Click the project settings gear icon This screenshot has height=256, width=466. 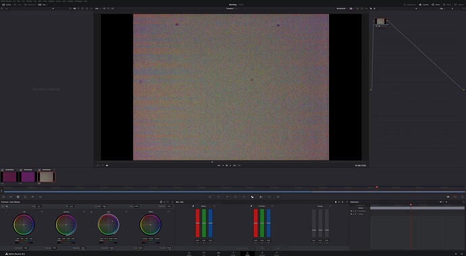pos(461,254)
